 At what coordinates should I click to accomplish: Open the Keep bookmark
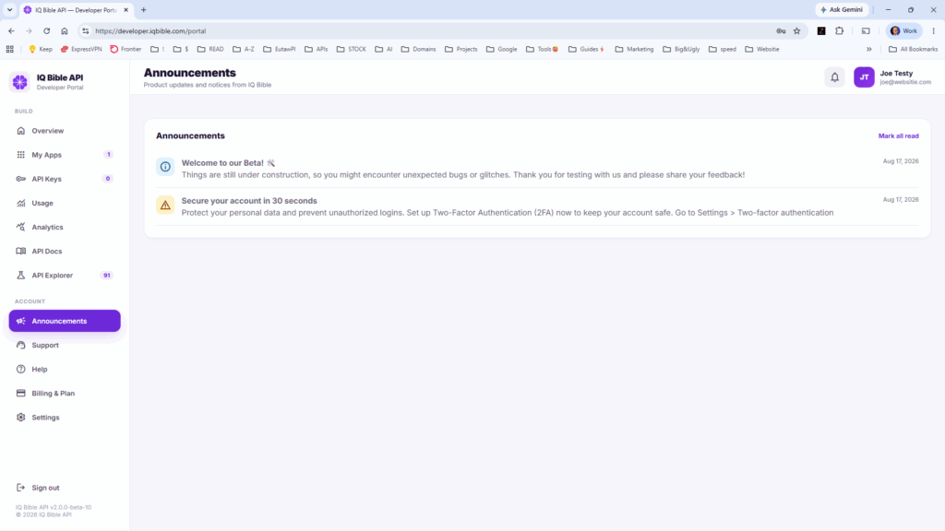pos(41,50)
